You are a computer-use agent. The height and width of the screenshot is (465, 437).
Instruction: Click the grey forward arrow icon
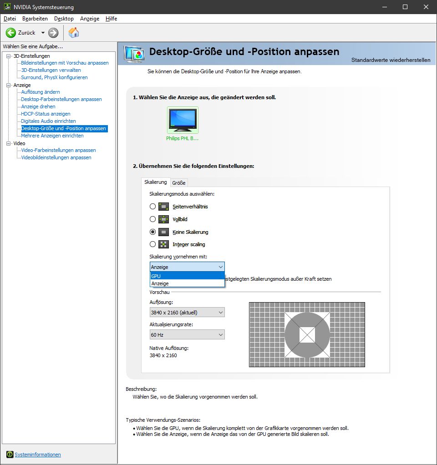[53, 33]
